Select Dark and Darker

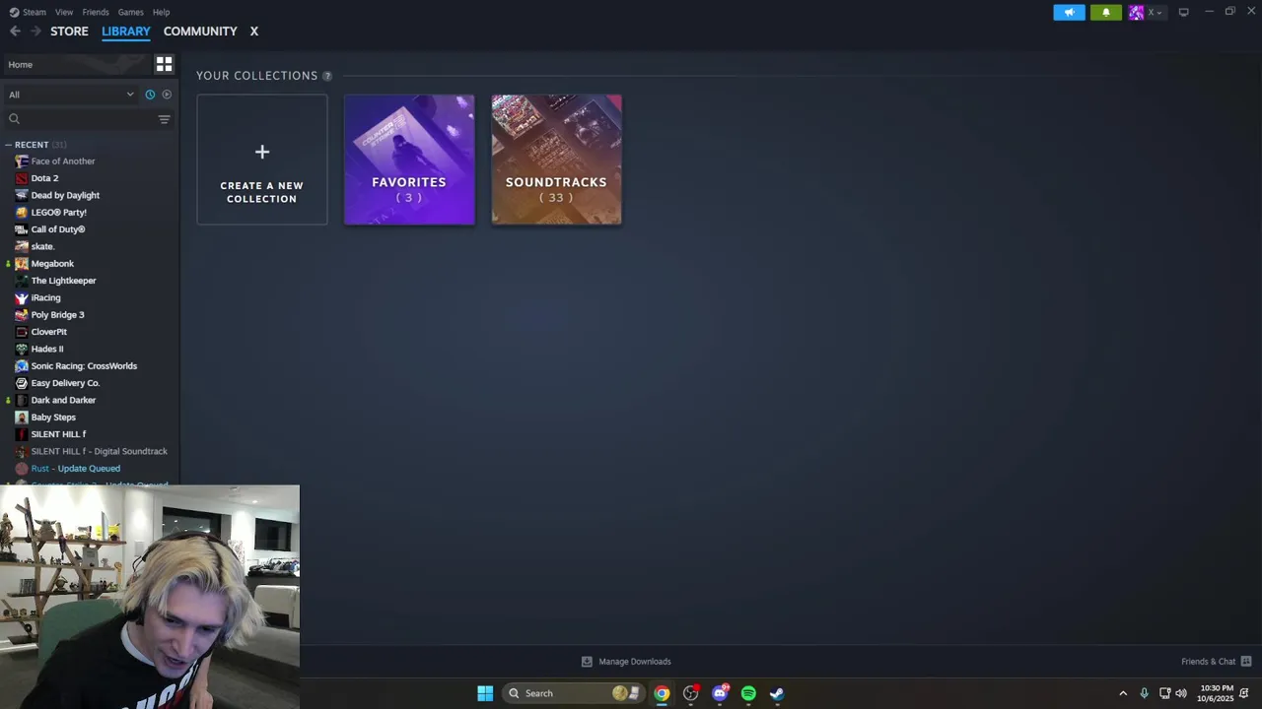coord(63,400)
